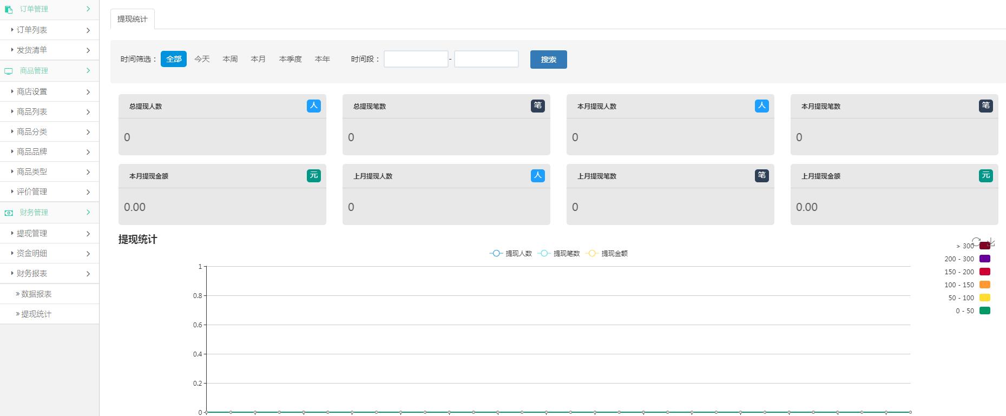Toggle 提现金额 series in chart legend
The height and width of the screenshot is (416, 1006).
607,253
